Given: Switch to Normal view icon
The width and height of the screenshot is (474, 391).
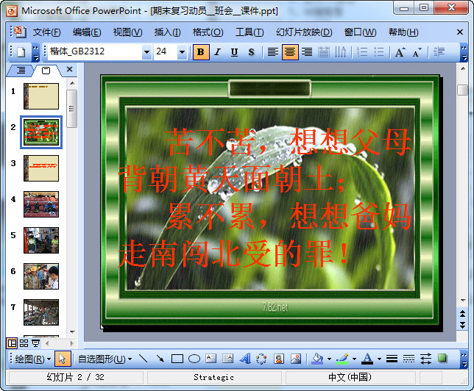Looking at the screenshot, I should [12, 343].
